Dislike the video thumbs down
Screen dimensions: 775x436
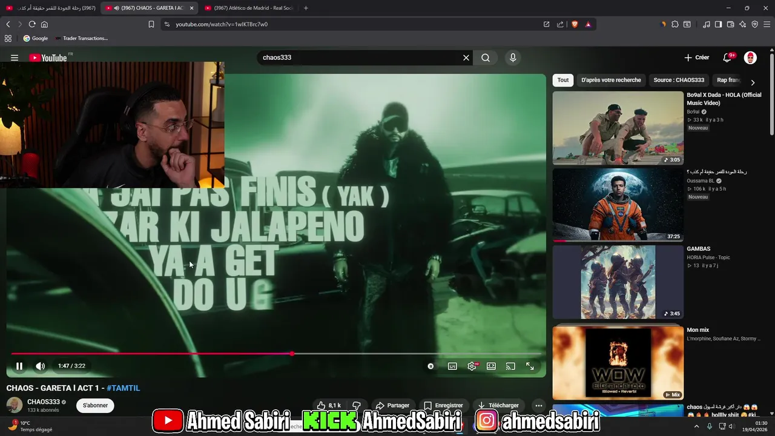[357, 405]
